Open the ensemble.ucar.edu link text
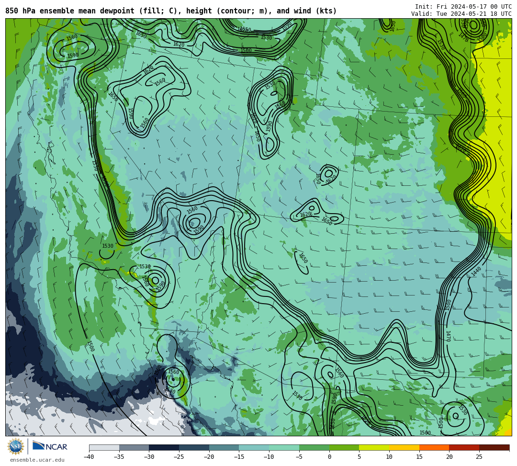 coord(37,460)
